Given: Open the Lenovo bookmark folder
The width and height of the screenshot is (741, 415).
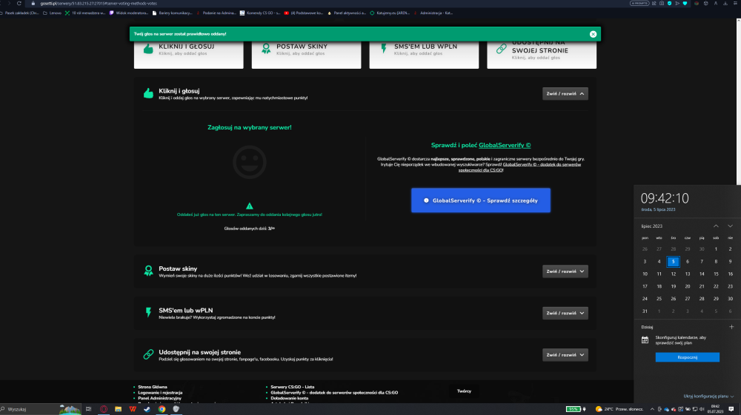Looking at the screenshot, I should [52, 13].
